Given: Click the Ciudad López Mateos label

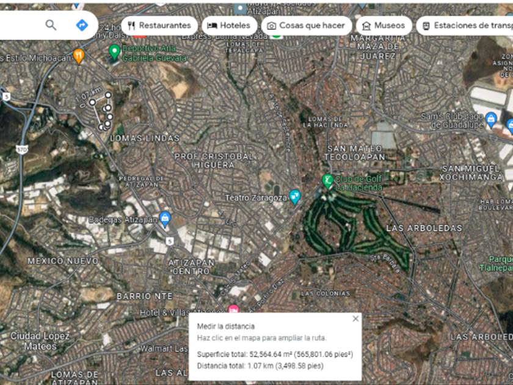Looking at the screenshot, I should [x=40, y=341].
